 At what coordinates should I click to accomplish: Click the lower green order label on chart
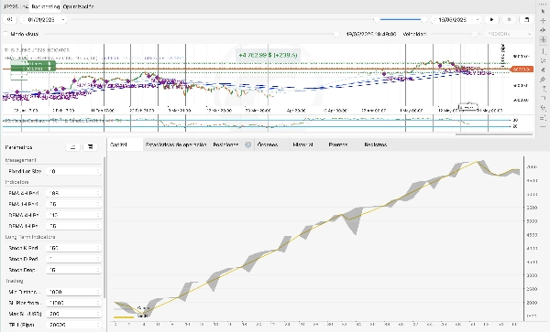33,69
